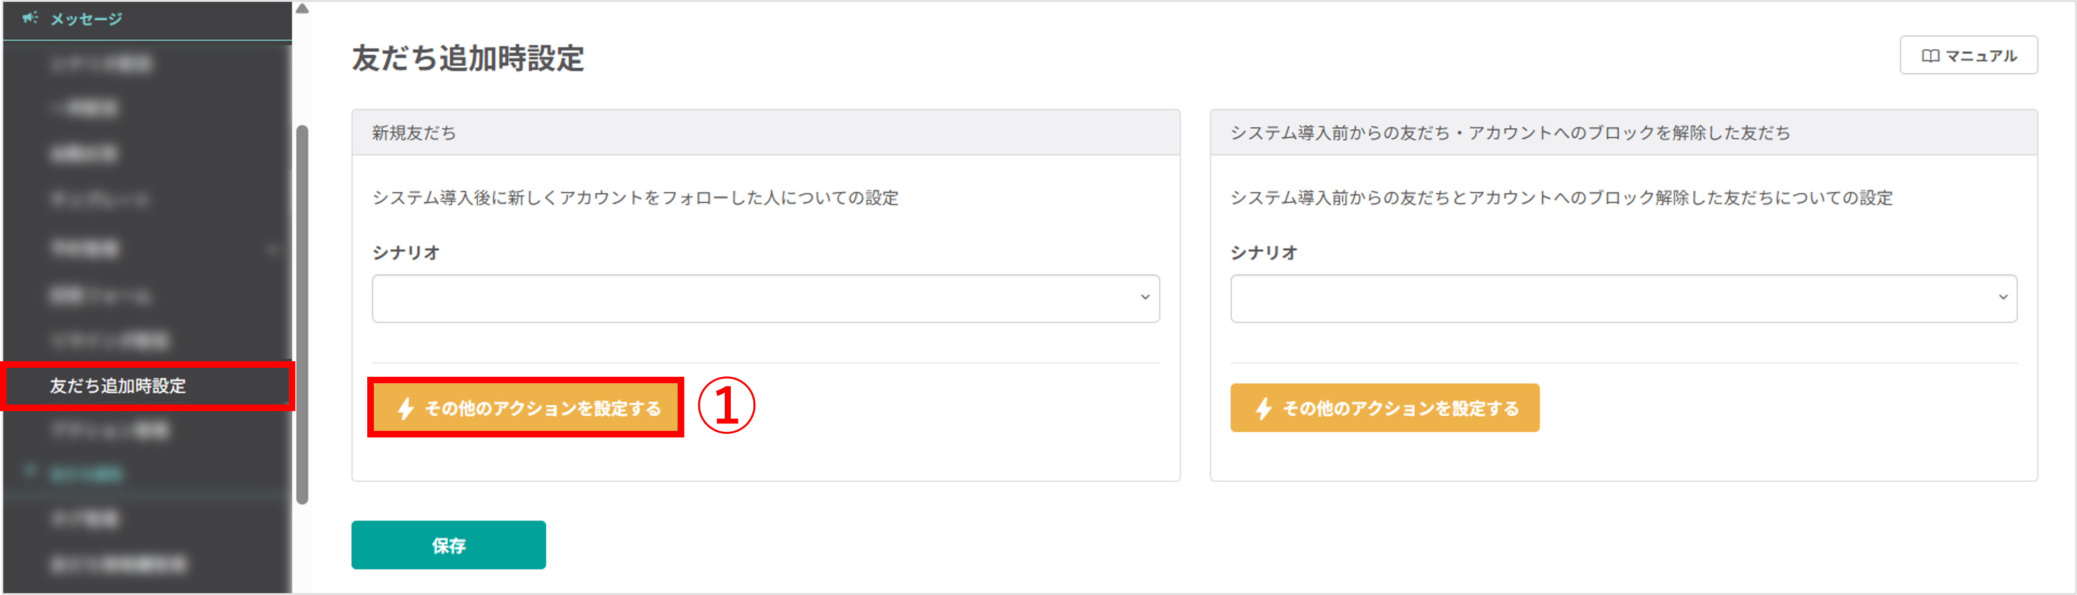Click lightning icon in existing friends action button

point(1263,408)
